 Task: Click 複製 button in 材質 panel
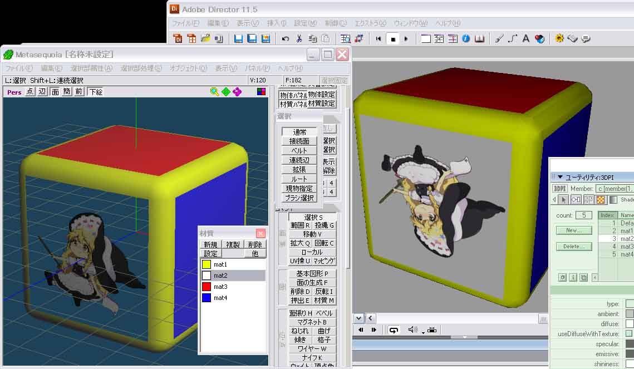pyautogui.click(x=233, y=244)
